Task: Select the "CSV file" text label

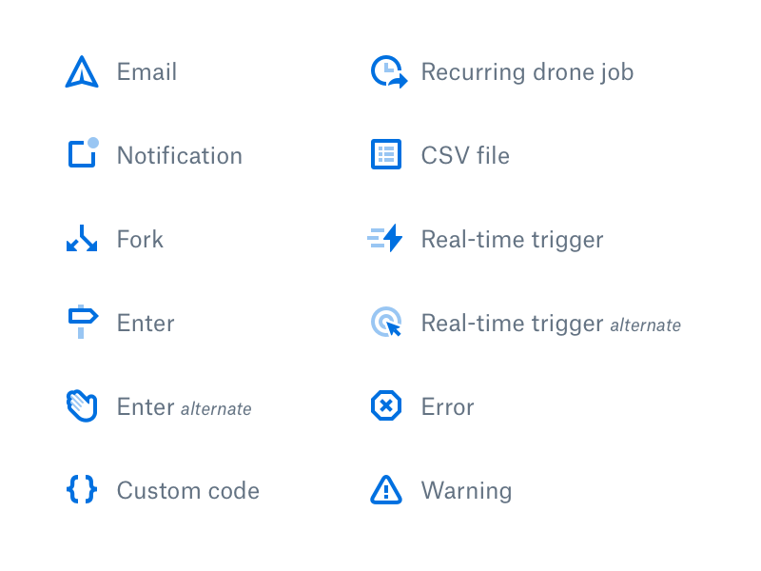Action: [x=465, y=156]
